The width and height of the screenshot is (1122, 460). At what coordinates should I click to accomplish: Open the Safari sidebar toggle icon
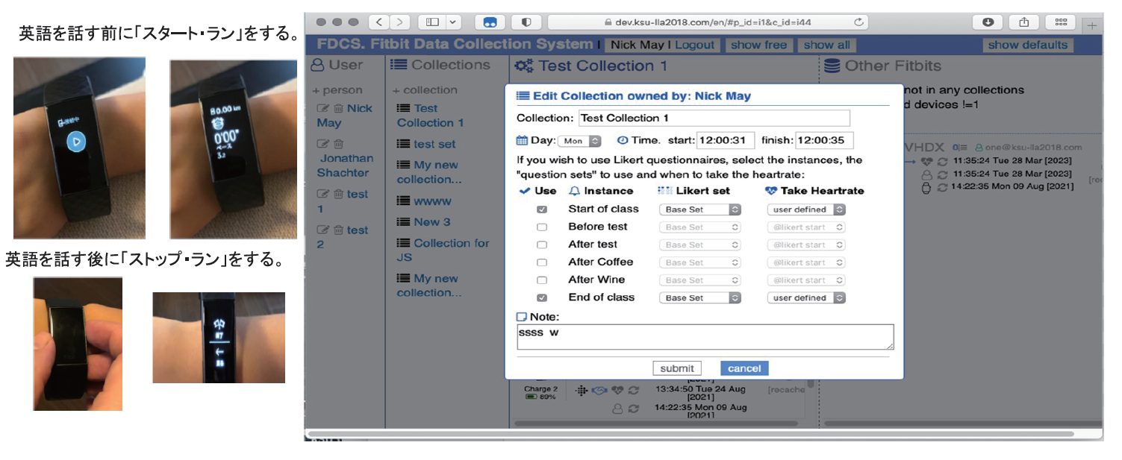tap(432, 22)
